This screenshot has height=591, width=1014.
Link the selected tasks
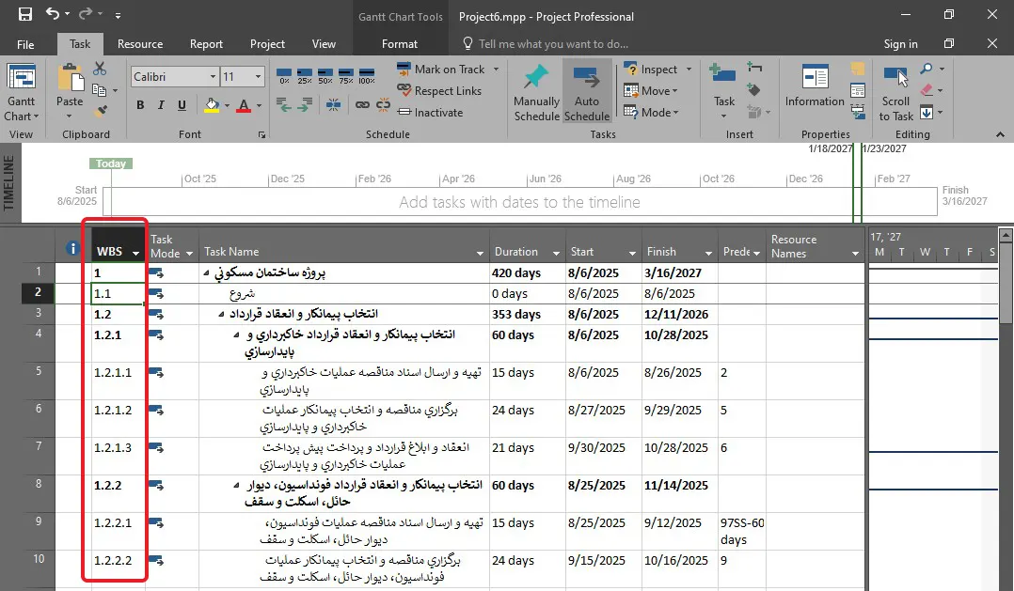coord(362,104)
